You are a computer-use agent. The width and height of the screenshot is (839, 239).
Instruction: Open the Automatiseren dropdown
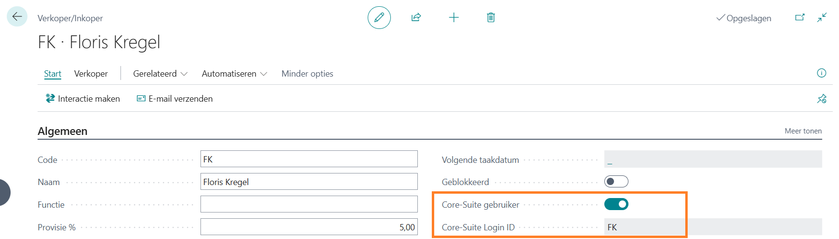(234, 74)
